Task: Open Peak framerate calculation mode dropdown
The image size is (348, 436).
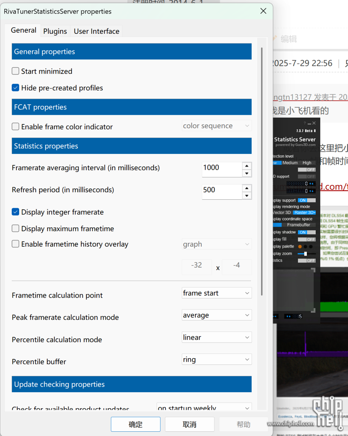Action: coord(217,315)
